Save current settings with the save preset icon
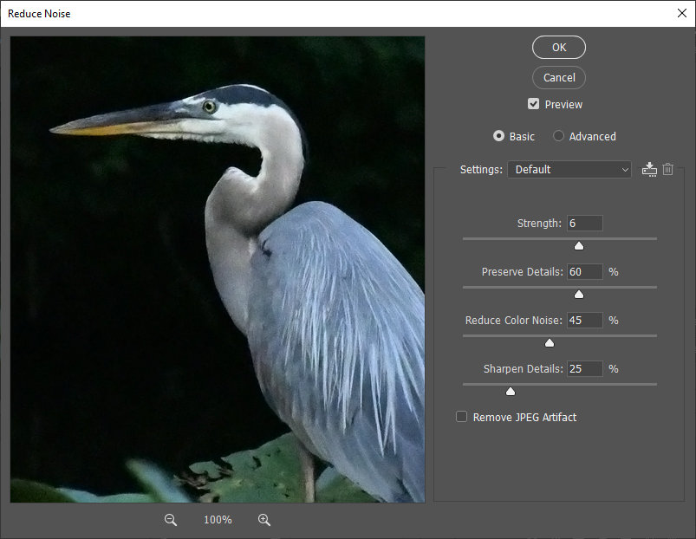The width and height of the screenshot is (696, 539). coord(649,169)
